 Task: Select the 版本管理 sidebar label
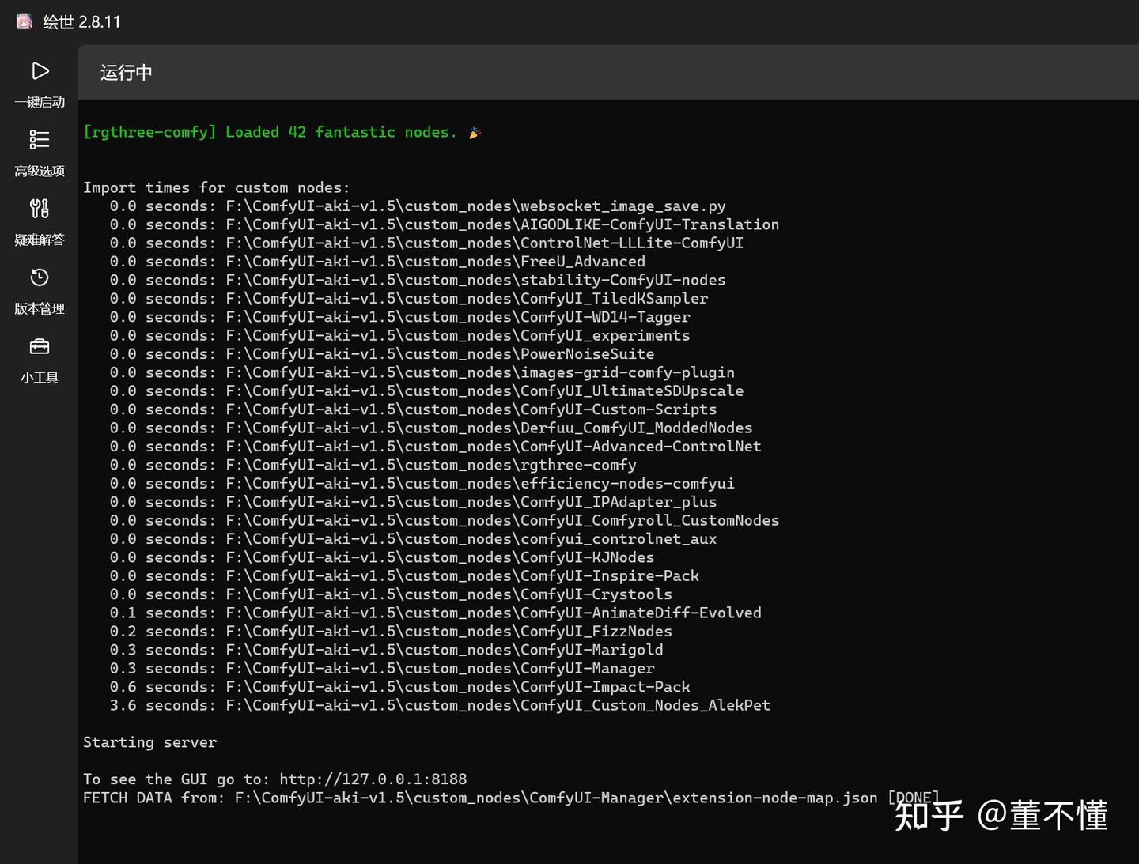click(40, 308)
